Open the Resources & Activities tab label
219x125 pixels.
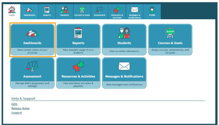click(x=117, y=17)
